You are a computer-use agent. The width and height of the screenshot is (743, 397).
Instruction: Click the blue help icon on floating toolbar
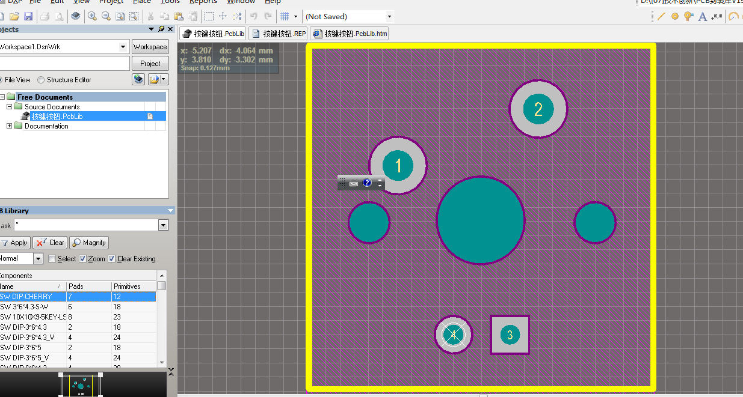coord(367,183)
